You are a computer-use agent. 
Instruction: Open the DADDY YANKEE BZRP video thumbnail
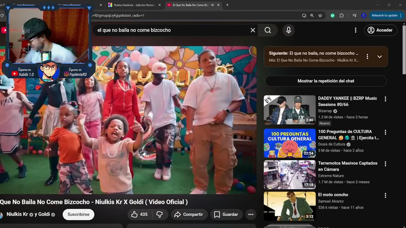click(290, 110)
